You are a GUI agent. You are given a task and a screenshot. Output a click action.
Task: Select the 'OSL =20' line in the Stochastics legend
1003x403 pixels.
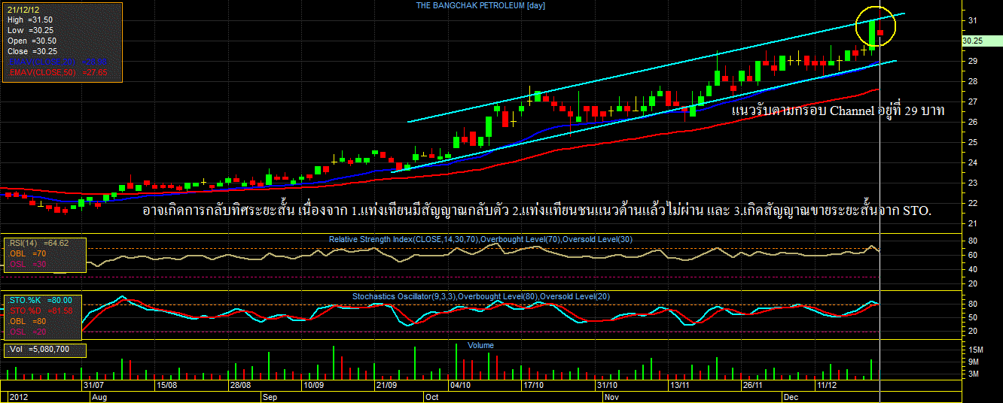(x=27, y=332)
